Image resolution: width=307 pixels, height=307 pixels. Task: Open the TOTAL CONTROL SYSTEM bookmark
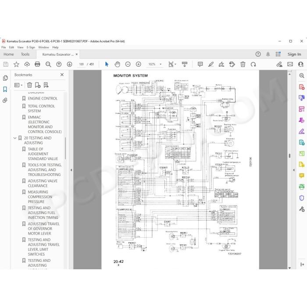pyautogui.click(x=41, y=108)
